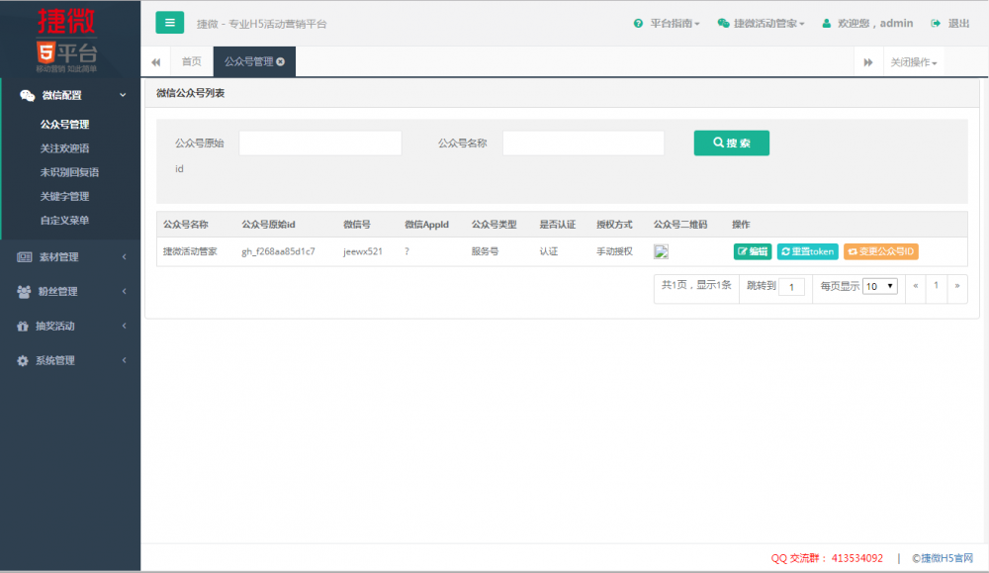Click the pencil icon on the 编辑 button
The image size is (989, 573).
[742, 251]
